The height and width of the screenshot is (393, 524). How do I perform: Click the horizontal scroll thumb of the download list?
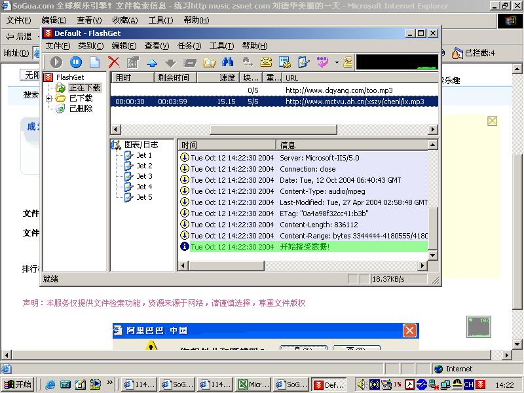coord(273,129)
